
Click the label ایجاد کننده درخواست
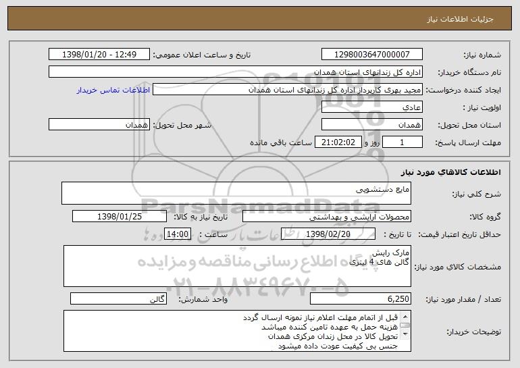[463, 90]
